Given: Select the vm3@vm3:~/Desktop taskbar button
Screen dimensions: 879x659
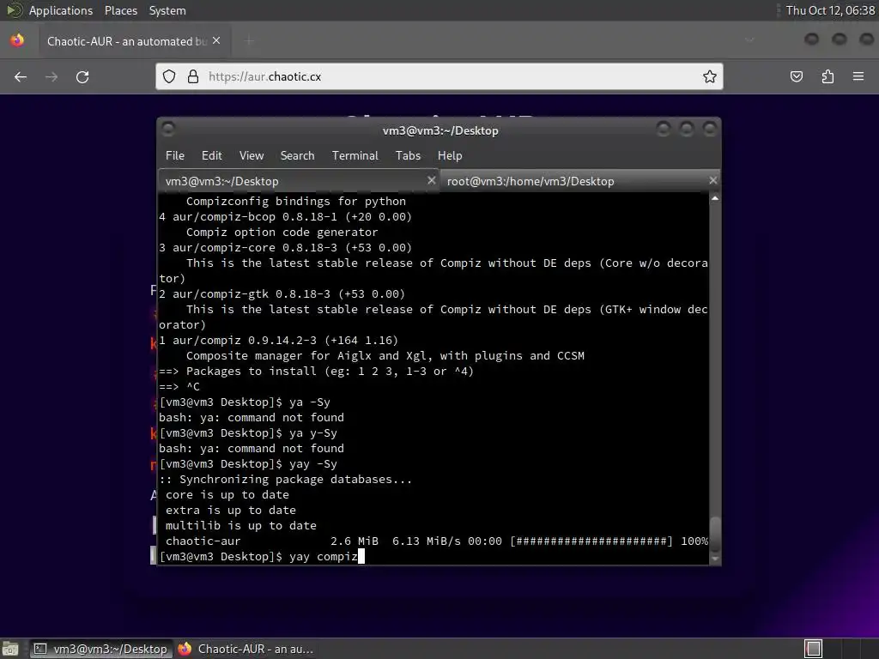Looking at the screenshot, I should click(101, 649).
